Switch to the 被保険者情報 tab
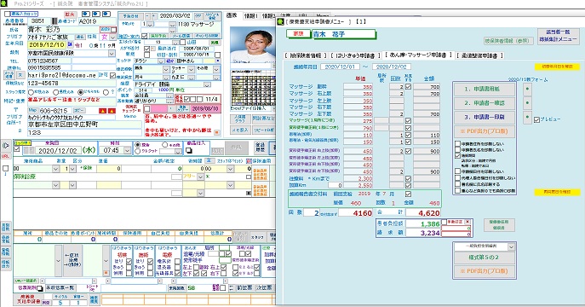This screenshot has width=585, height=307. 305,55
